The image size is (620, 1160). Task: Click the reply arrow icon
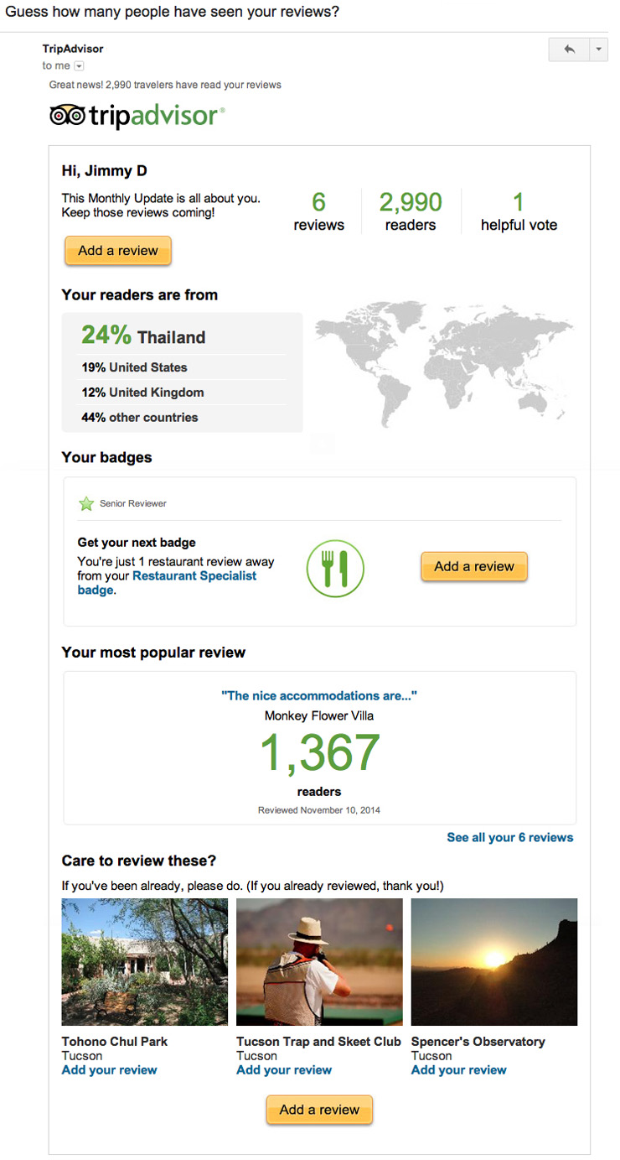tap(569, 49)
